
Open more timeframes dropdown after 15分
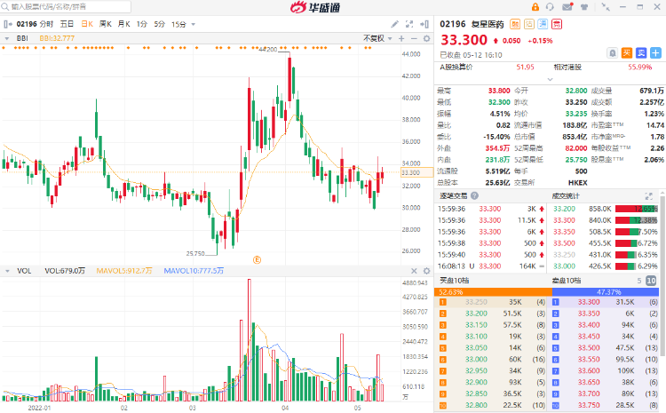[x=194, y=24]
